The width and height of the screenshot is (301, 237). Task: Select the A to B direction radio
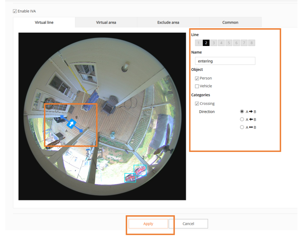(x=242, y=111)
